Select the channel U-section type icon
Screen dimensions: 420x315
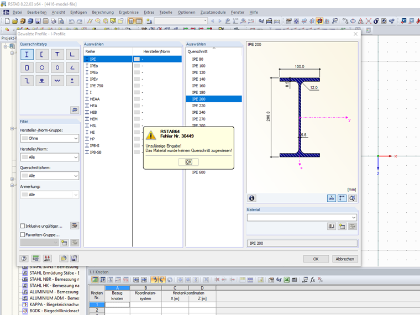pyautogui.click(x=42, y=54)
